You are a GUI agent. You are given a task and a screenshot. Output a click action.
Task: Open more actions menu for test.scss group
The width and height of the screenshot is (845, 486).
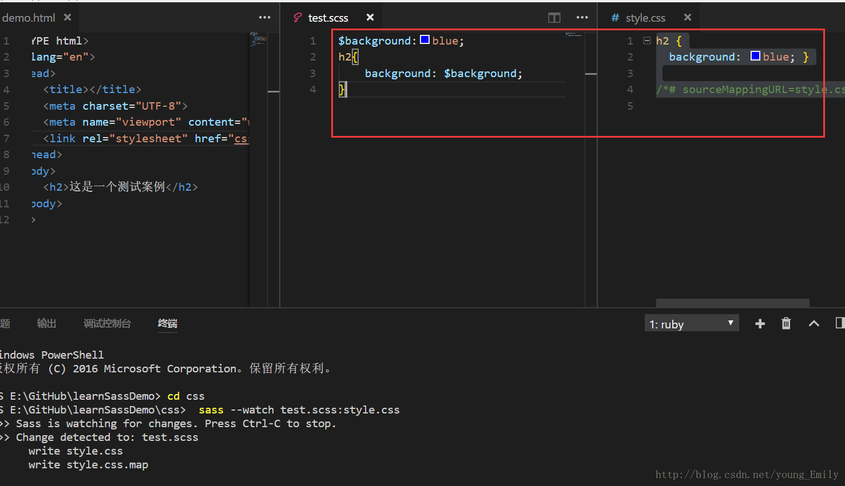click(582, 18)
